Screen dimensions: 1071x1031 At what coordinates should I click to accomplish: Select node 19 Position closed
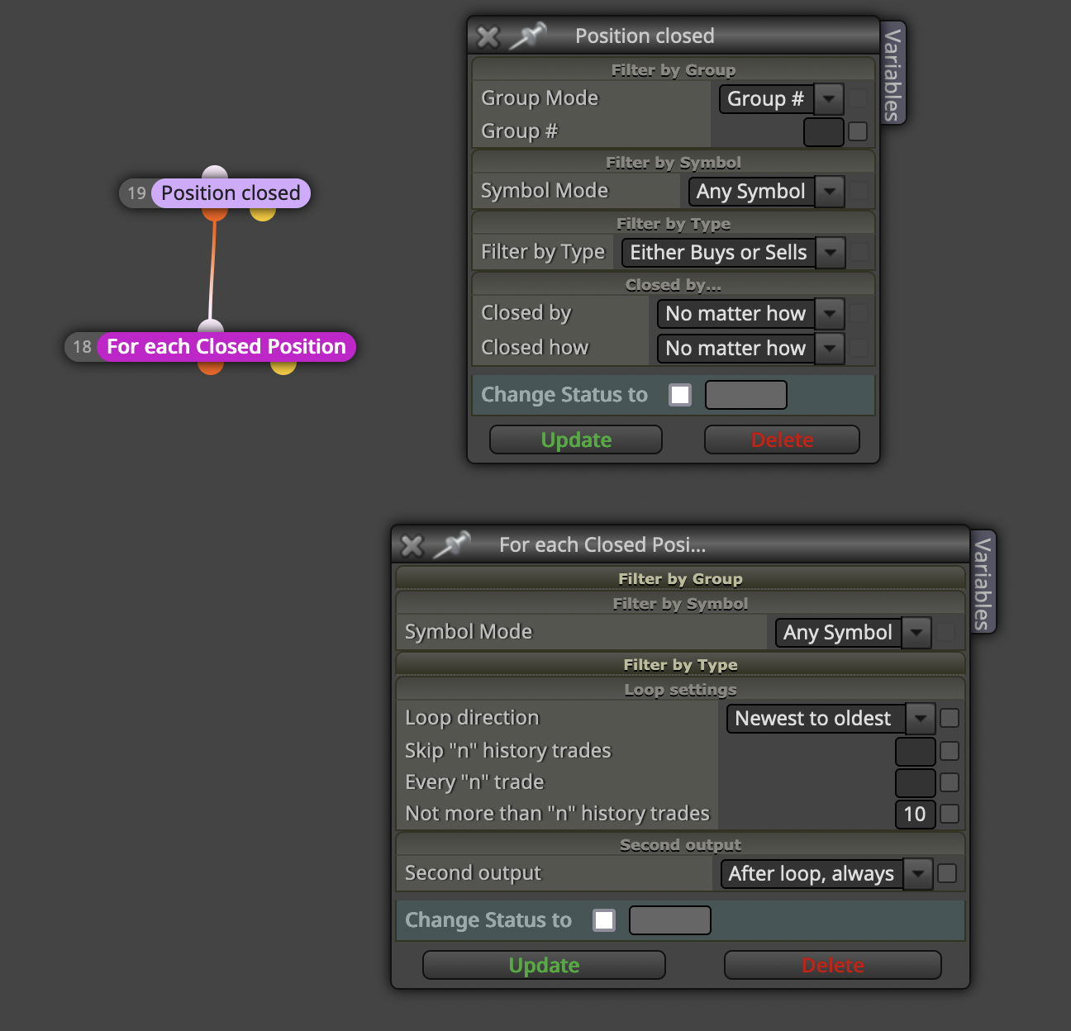[231, 193]
